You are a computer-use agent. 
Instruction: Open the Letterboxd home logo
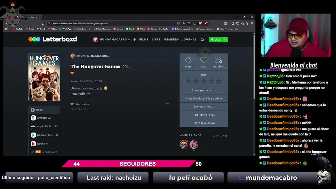(x=52, y=39)
